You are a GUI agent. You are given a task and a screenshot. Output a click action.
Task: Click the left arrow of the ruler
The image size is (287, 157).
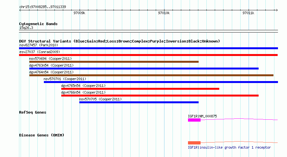20,10
